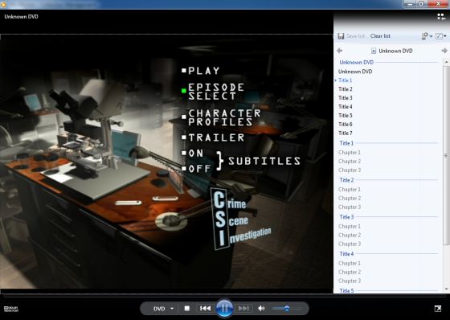Viewport: 450px width, 320px height.
Task: Click the Unknown DVD playlist name
Action: point(395,51)
